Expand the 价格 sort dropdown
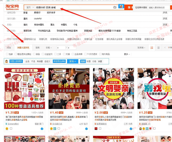Screen dimensions: 172x142 click(x=49, y=48)
